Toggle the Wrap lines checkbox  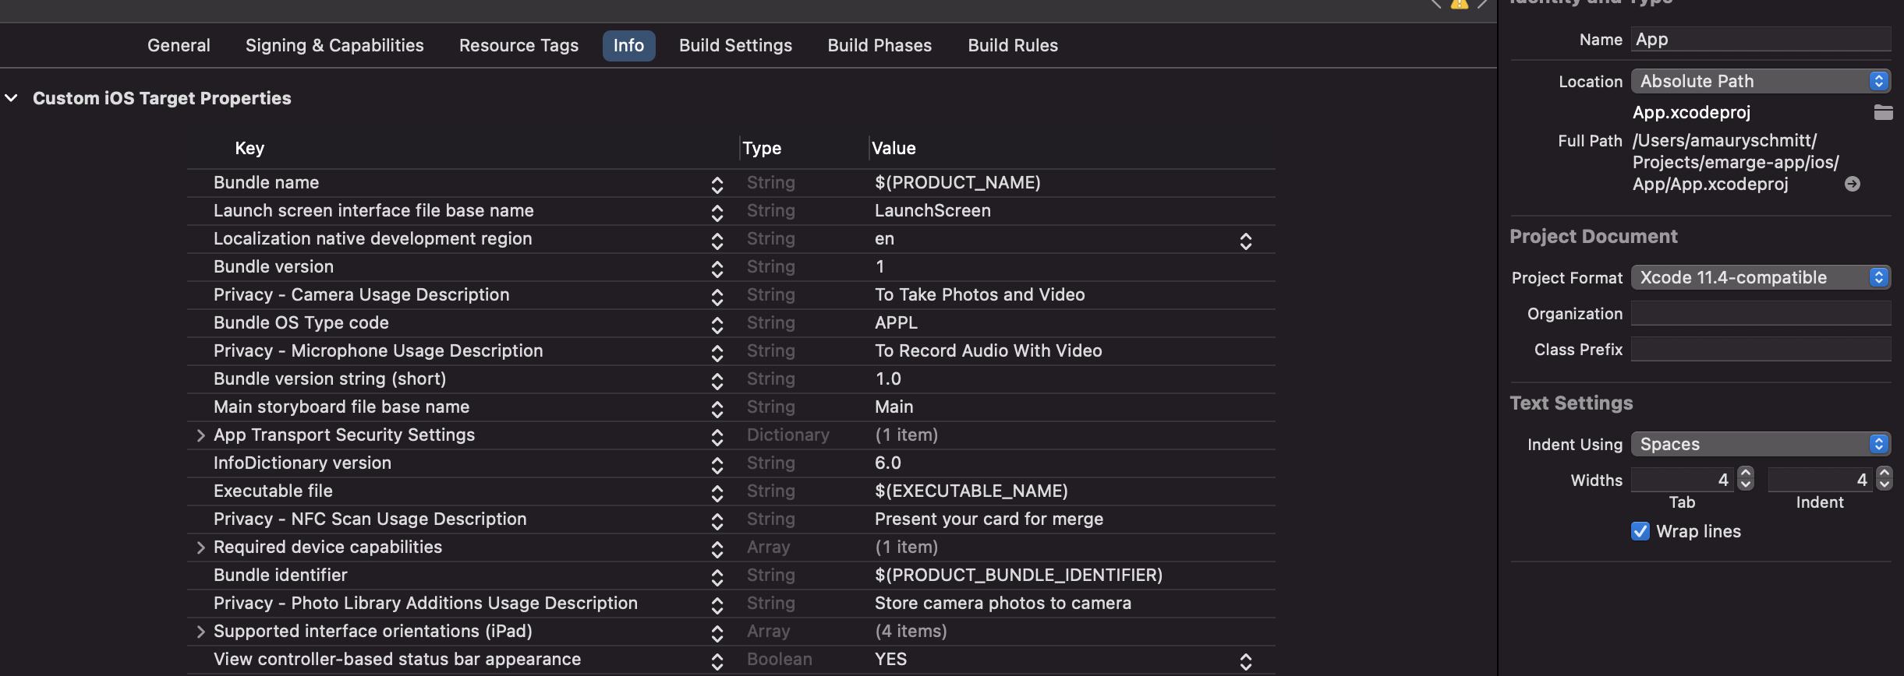pos(1640,531)
